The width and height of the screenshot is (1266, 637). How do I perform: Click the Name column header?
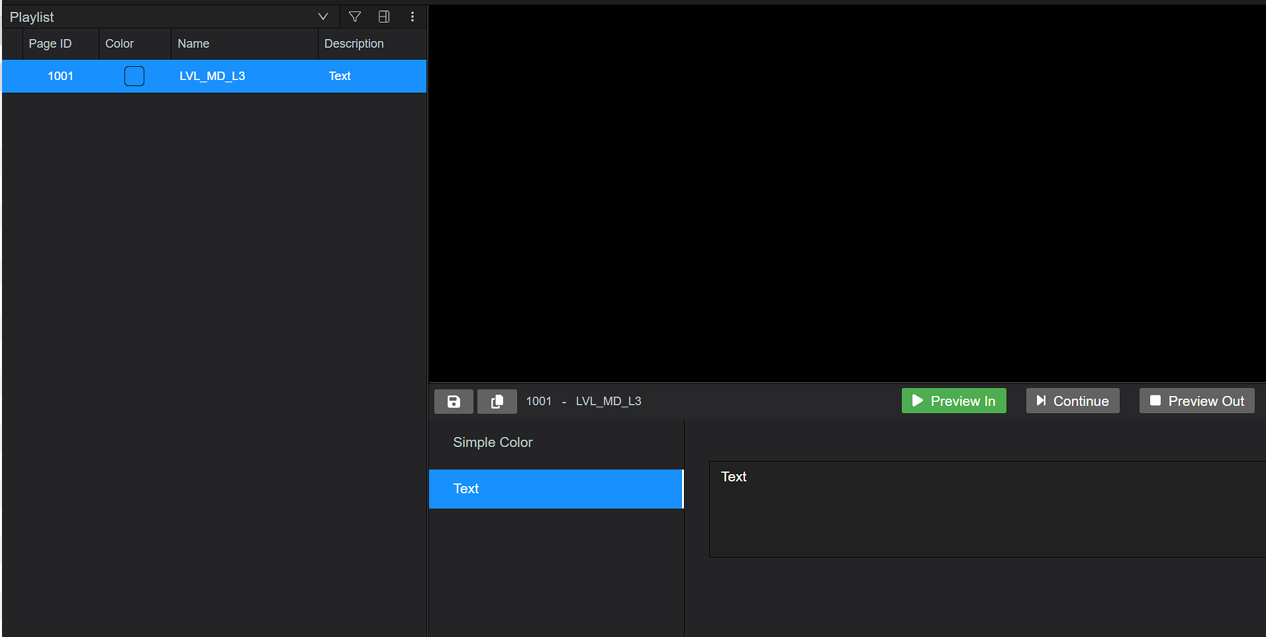coord(193,44)
